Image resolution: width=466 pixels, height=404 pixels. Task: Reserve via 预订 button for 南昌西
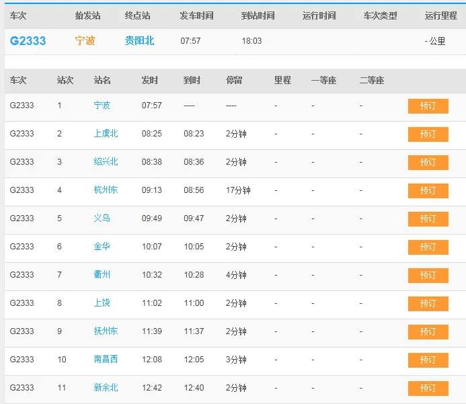(428, 360)
